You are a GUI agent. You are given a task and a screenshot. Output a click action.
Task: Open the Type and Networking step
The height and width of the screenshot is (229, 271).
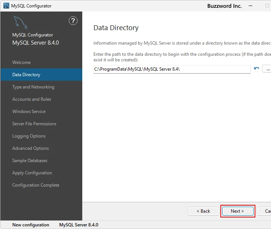tap(33, 87)
